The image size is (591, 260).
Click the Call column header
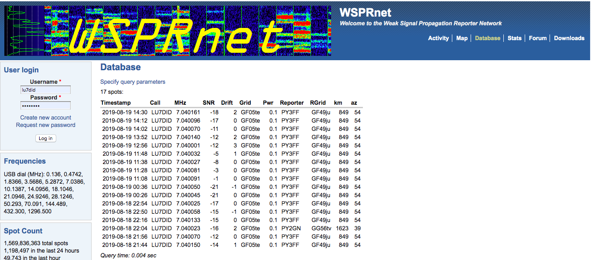coord(155,103)
